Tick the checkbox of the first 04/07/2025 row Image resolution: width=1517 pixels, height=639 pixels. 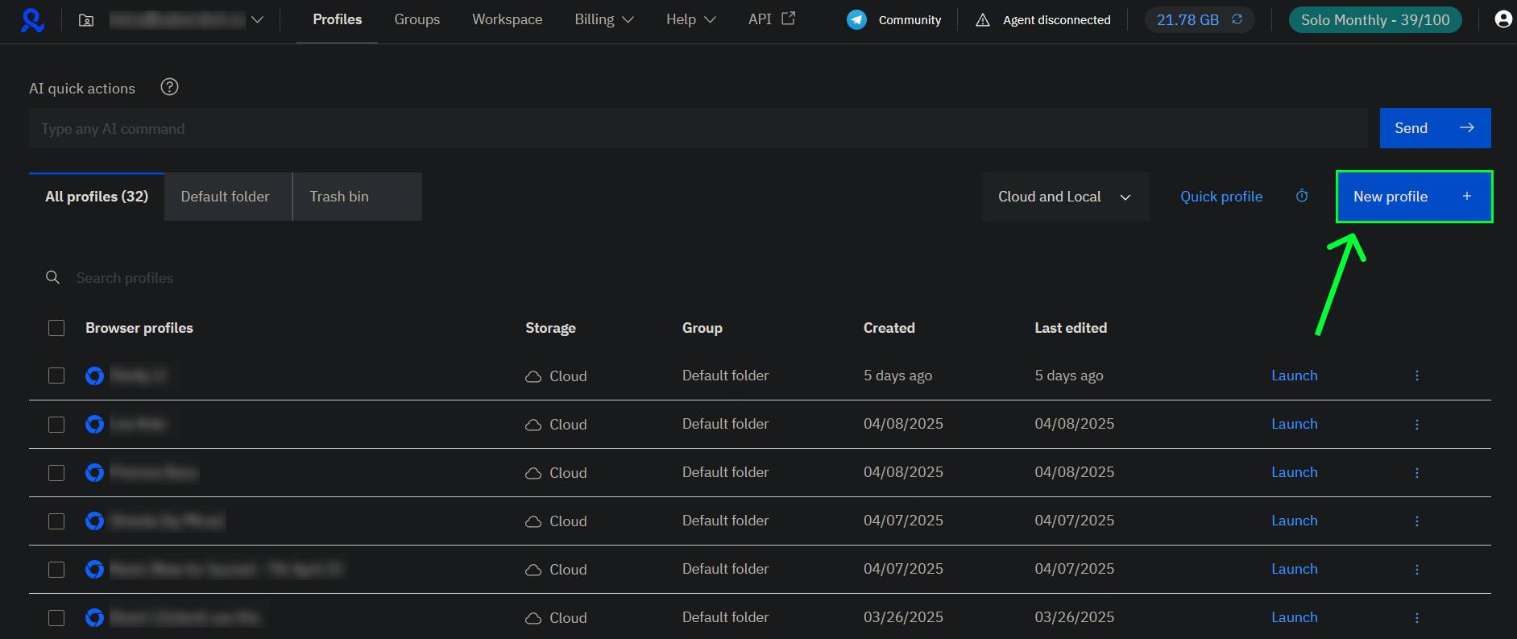56,521
